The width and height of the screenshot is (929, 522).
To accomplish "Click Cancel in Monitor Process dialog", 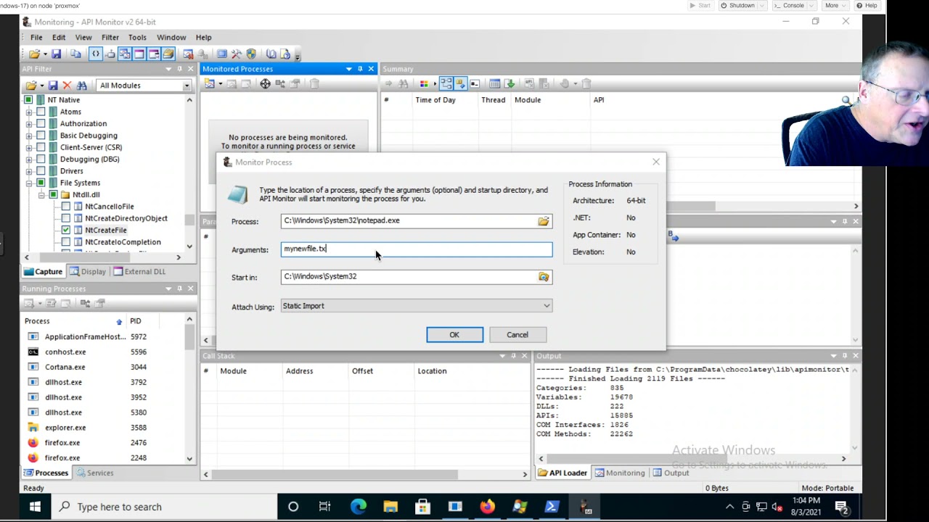I will (517, 335).
